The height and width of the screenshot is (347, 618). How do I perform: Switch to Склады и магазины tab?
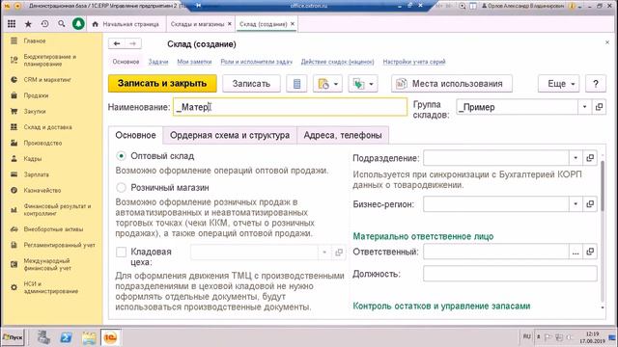(197, 24)
